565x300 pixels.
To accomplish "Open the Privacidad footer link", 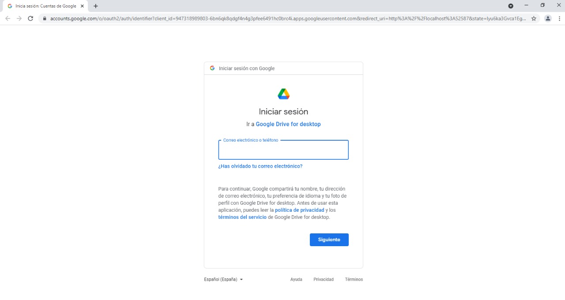I will coord(324,279).
